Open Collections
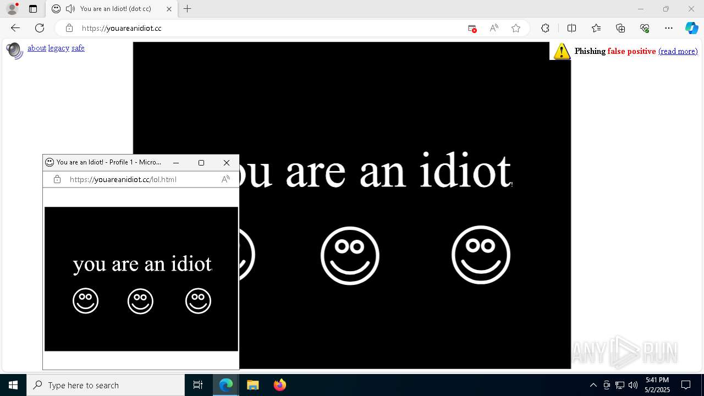704x396 pixels. click(x=620, y=28)
